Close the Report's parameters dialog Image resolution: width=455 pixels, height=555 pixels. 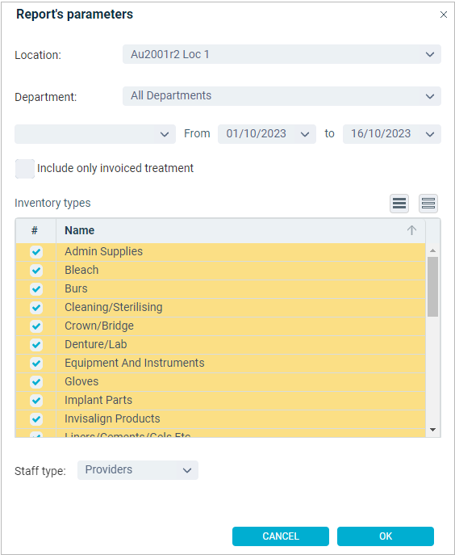(x=444, y=15)
